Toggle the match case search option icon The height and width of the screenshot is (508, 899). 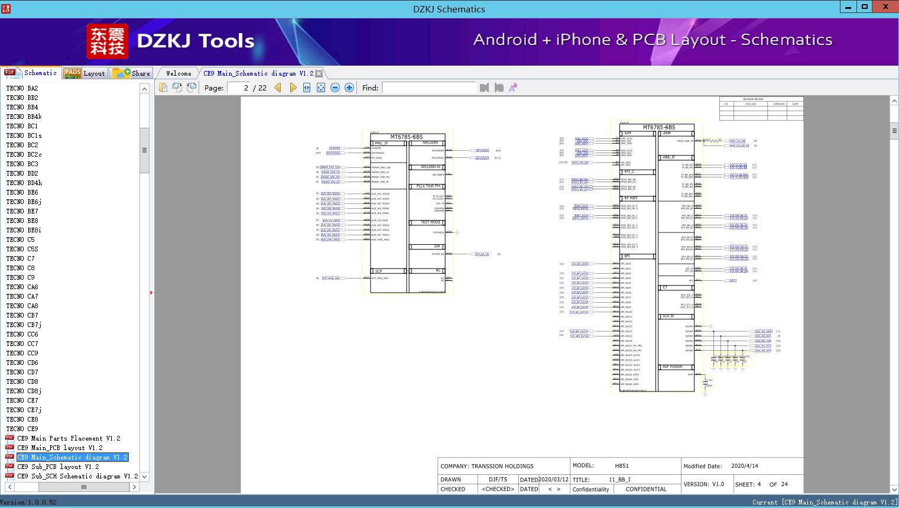(x=513, y=88)
